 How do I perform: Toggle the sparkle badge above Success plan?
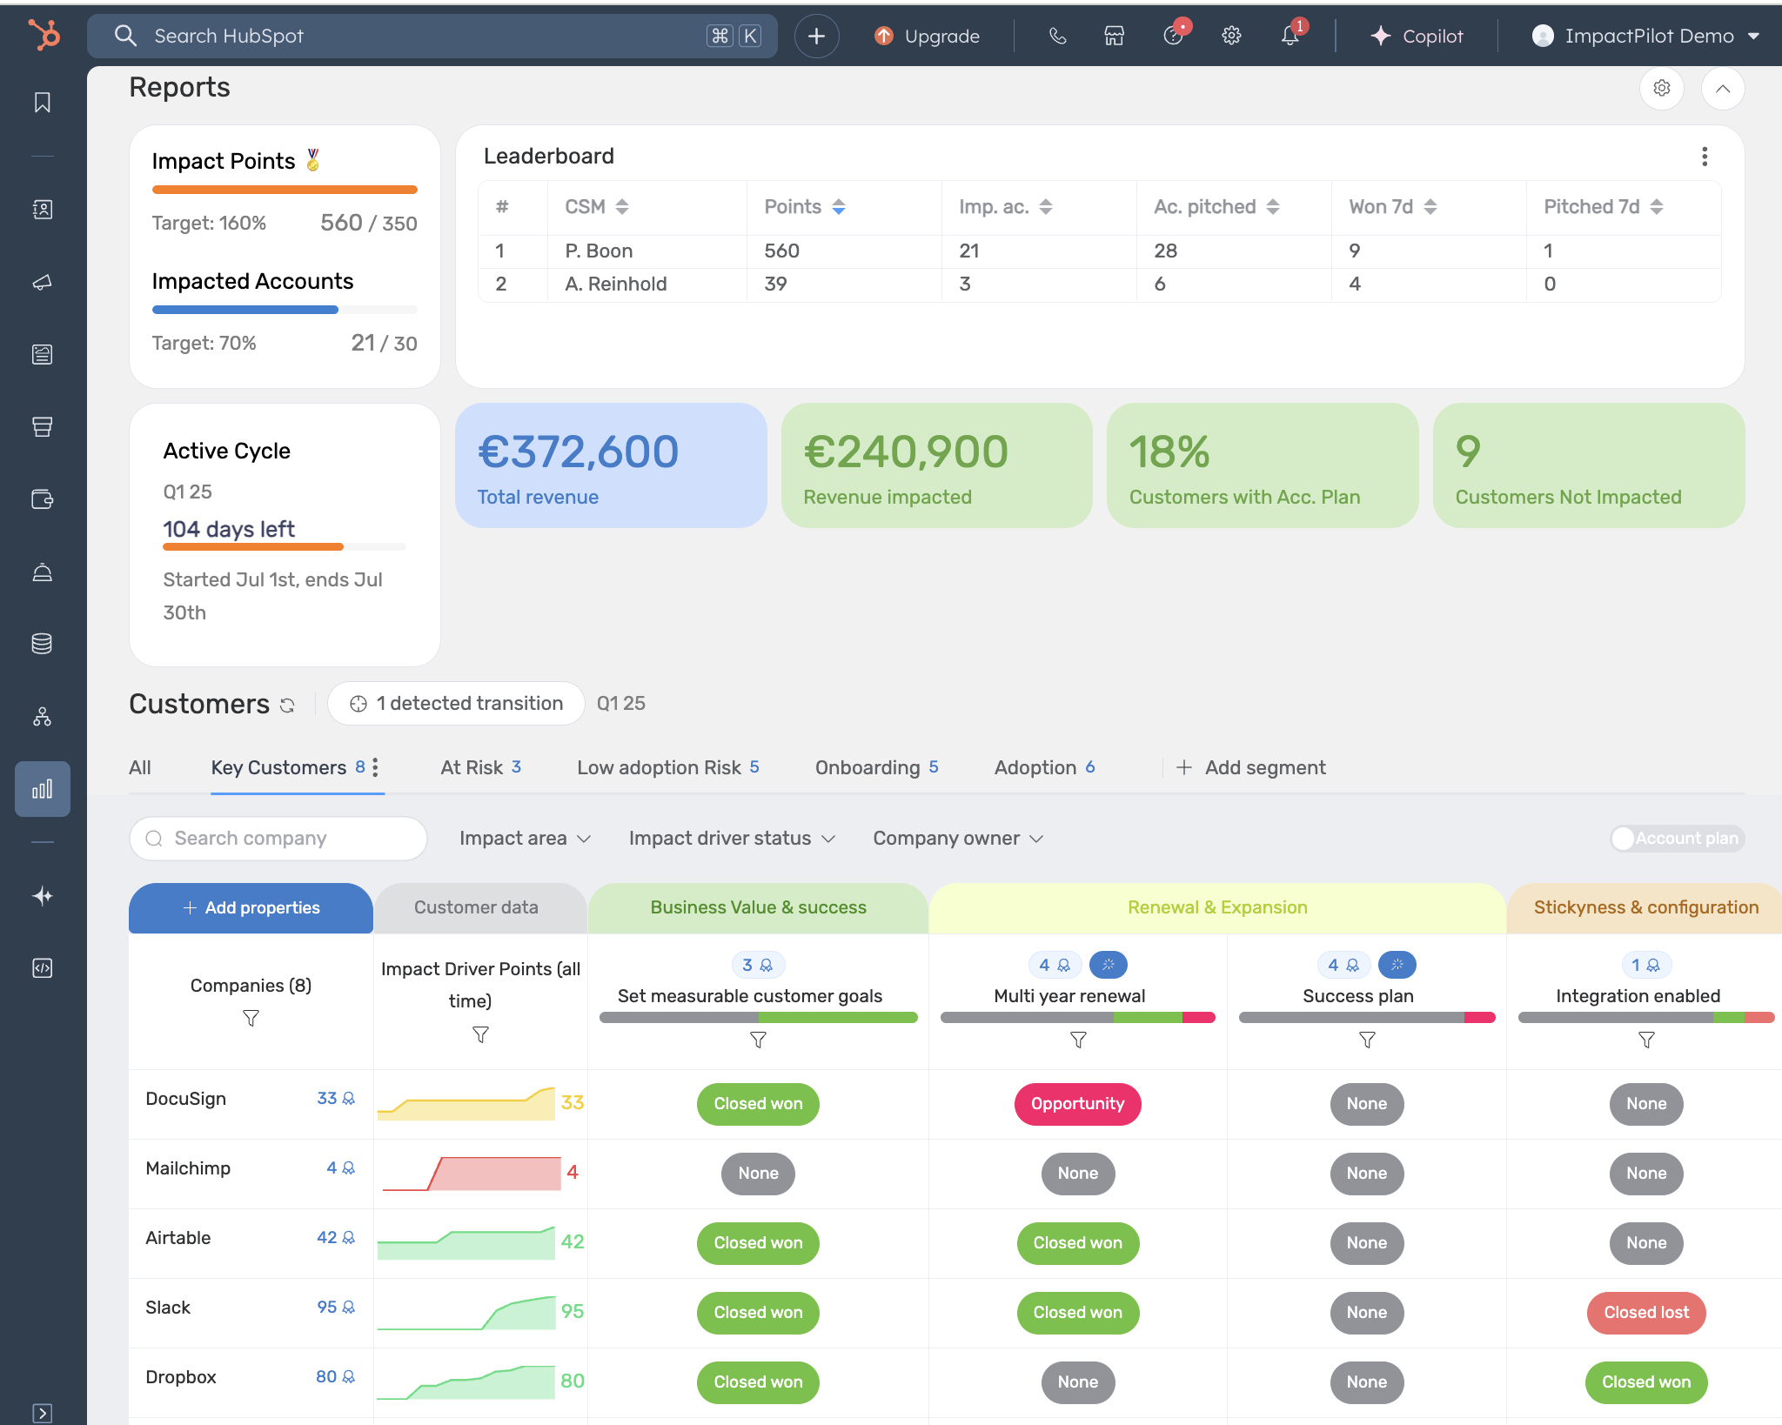pyautogui.click(x=1397, y=965)
